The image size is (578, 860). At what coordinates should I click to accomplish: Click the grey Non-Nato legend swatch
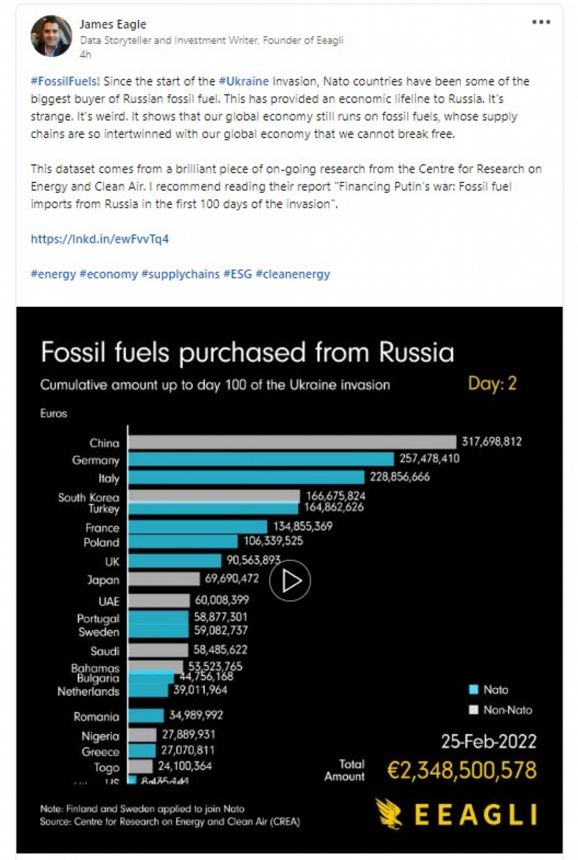pos(474,710)
